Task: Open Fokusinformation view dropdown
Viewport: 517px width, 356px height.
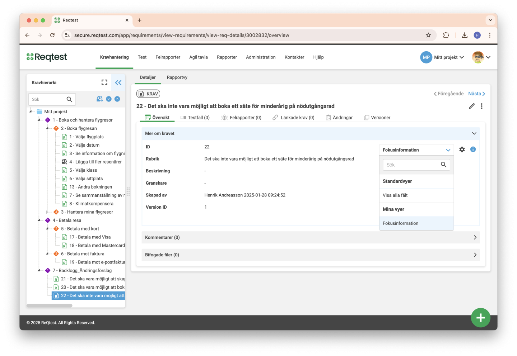Action: point(416,150)
